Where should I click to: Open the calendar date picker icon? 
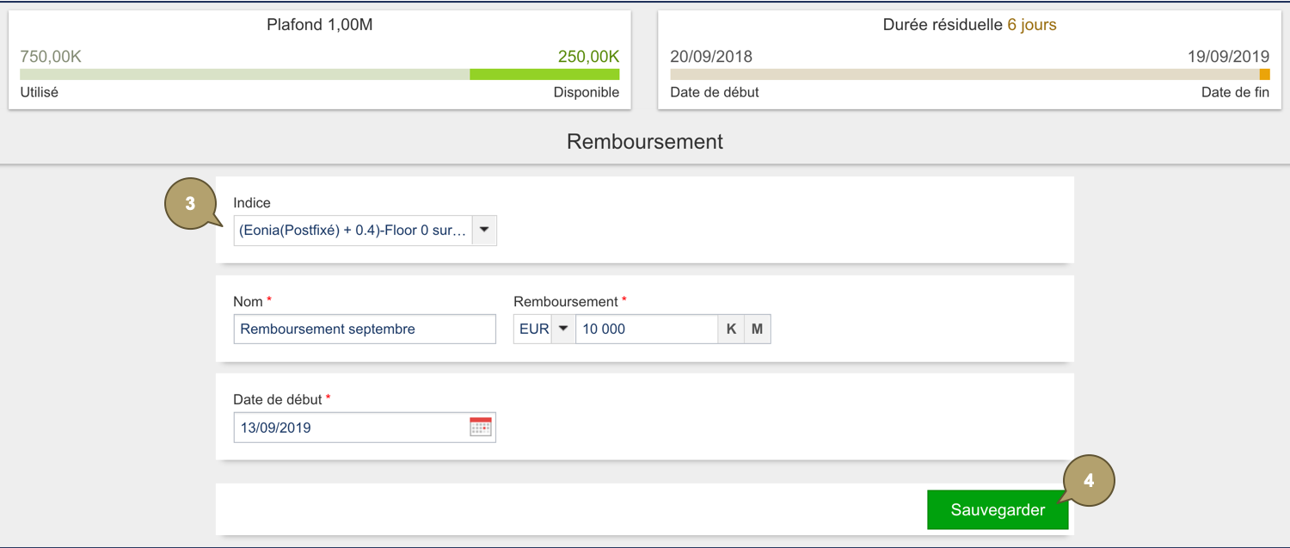coord(481,427)
